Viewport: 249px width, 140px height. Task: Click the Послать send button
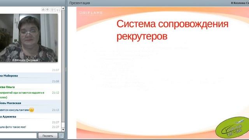(48, 136)
